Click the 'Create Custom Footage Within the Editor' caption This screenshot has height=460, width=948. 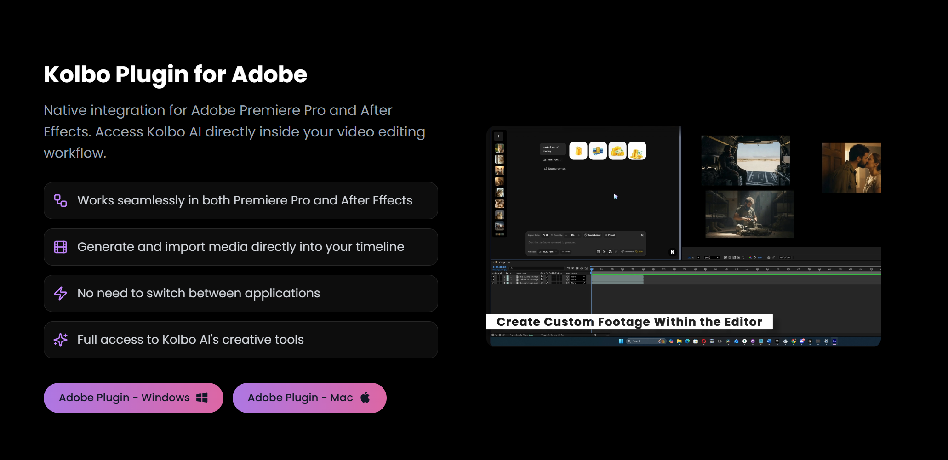pyautogui.click(x=629, y=322)
